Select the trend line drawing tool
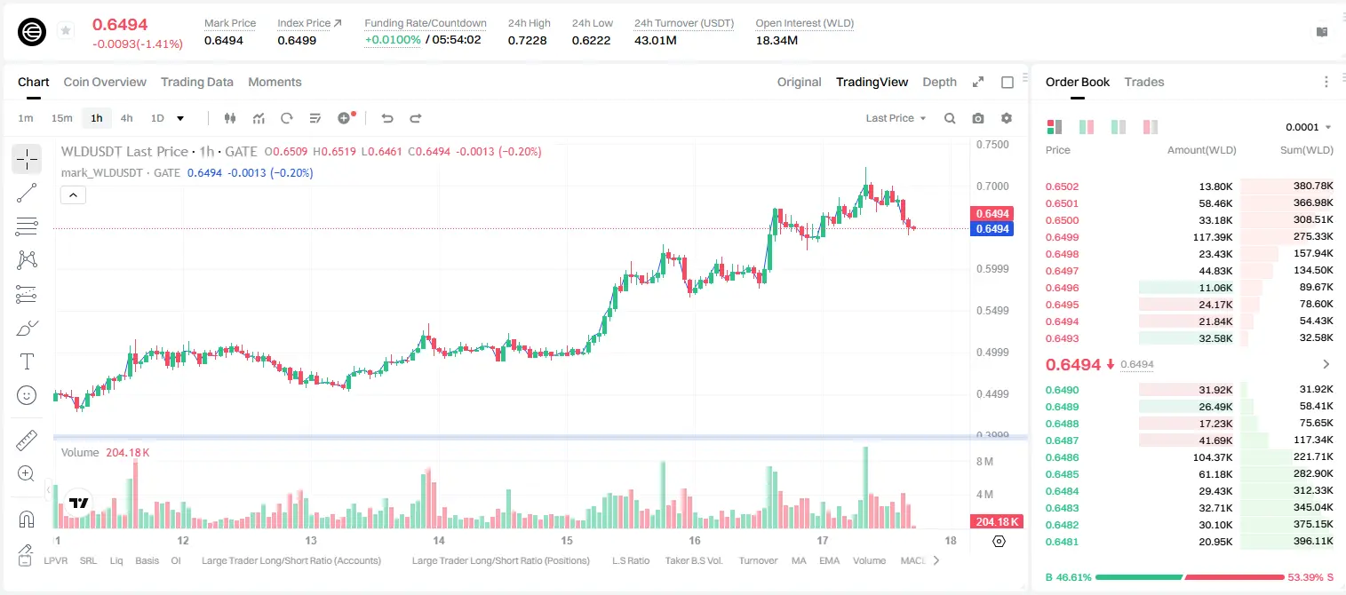The height and width of the screenshot is (595, 1346). tap(27, 193)
